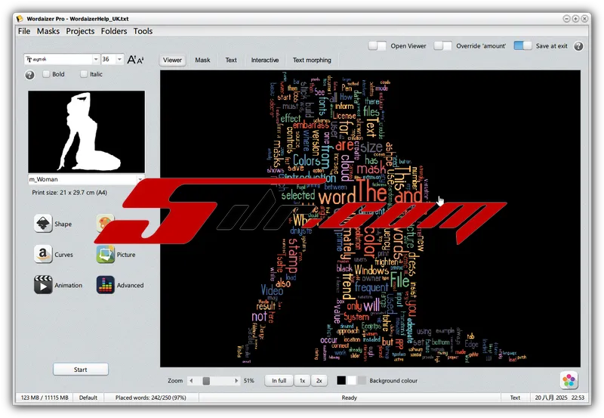Enable the Italic checkbox

click(x=84, y=74)
